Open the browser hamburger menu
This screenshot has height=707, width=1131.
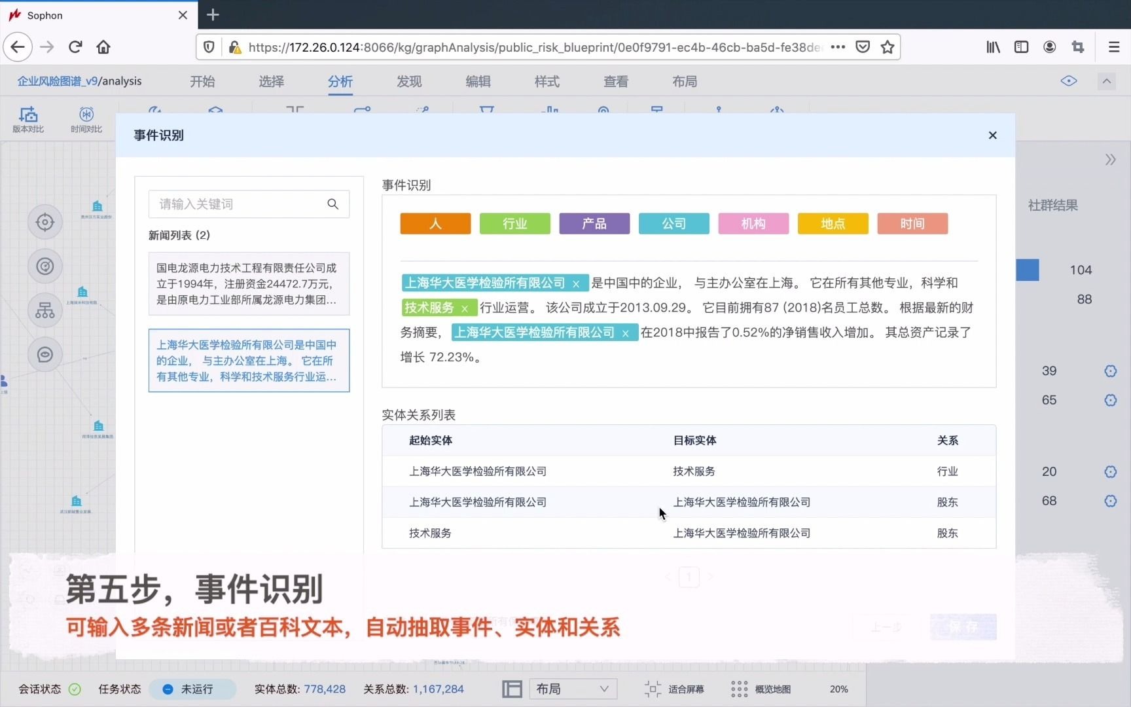click(x=1114, y=47)
